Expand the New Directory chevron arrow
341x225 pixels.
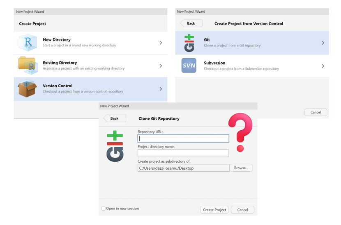tap(161, 43)
